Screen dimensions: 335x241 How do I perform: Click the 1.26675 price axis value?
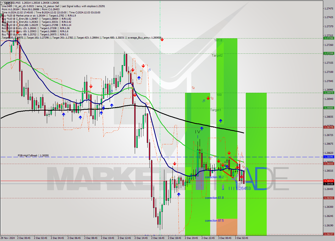[x=328, y=144]
